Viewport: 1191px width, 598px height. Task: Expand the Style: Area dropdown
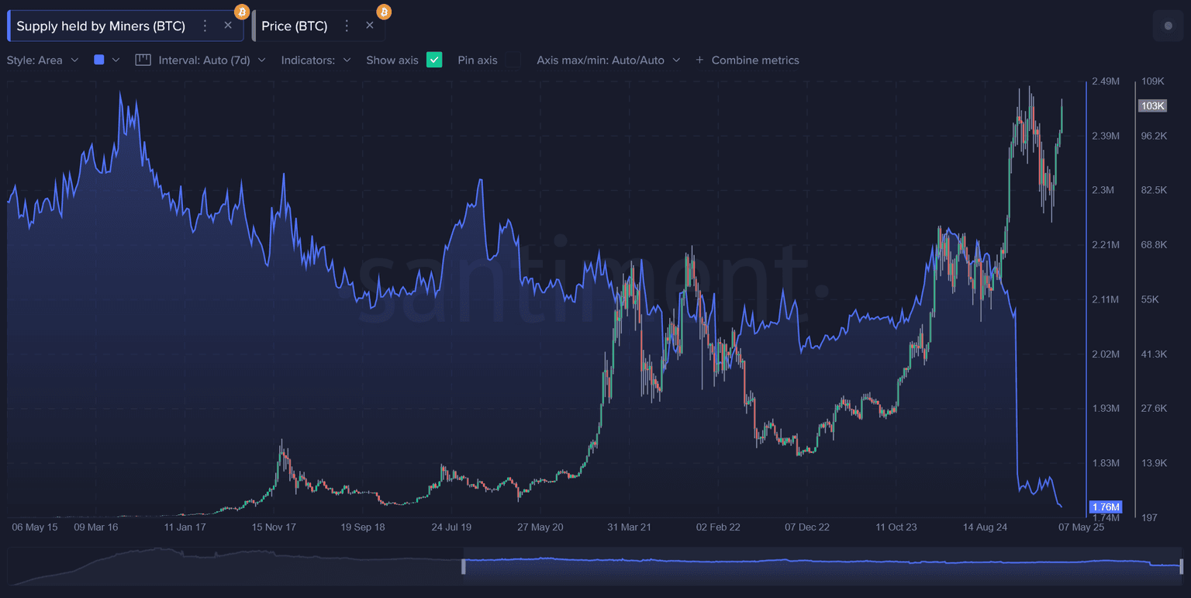43,60
